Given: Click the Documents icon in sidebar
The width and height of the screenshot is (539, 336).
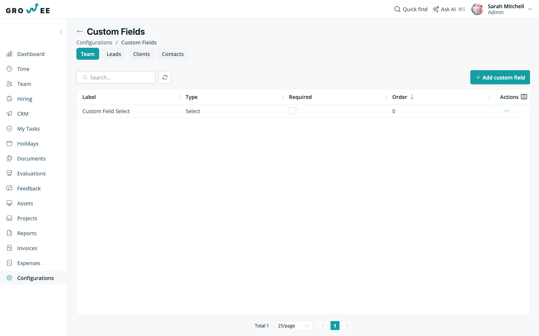Looking at the screenshot, I should [x=9, y=158].
